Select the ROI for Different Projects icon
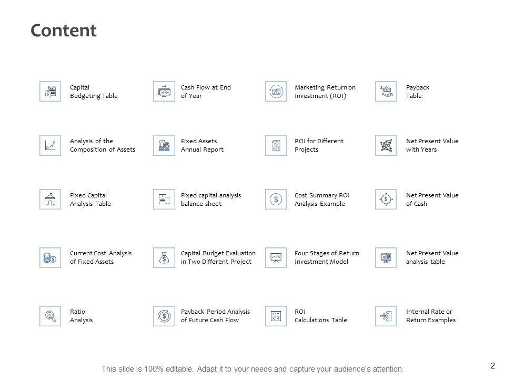The image size is (505, 379). tap(276, 145)
